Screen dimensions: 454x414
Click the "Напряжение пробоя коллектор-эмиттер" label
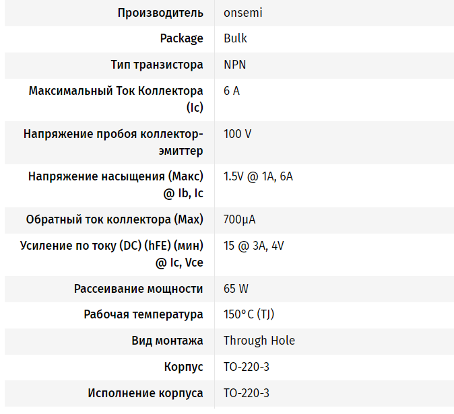click(x=113, y=134)
